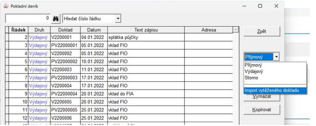Viewport: 316px width, 126px height.
Task: Click the Datum column header
Action: 94,30
